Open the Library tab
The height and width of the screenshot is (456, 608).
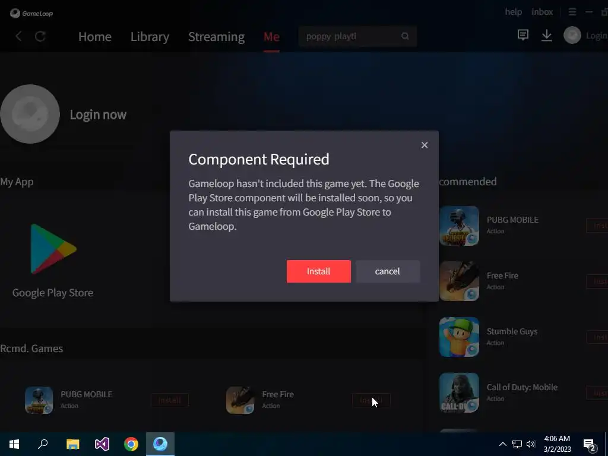click(x=150, y=36)
